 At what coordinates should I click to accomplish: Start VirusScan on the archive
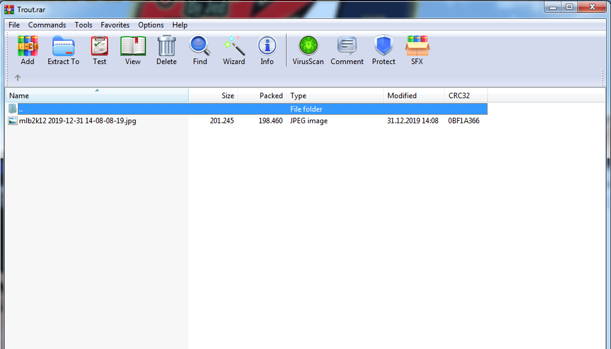pos(308,50)
